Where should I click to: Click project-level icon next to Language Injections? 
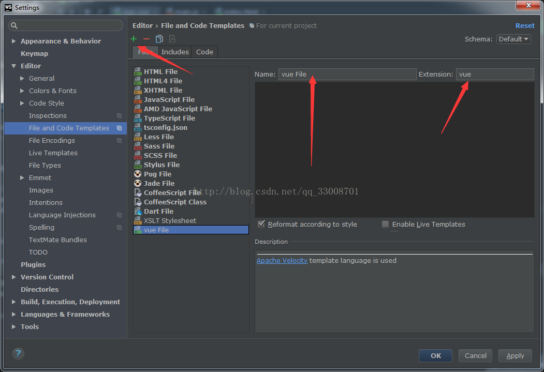tap(120, 215)
